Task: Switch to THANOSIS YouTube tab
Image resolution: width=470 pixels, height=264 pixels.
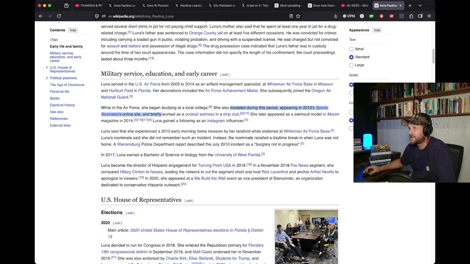Action: pyautogui.click(x=88, y=5)
